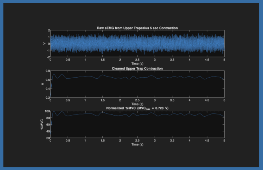Click the Time (s) label under top plot
Screen dimensions: 263x170
137,64
